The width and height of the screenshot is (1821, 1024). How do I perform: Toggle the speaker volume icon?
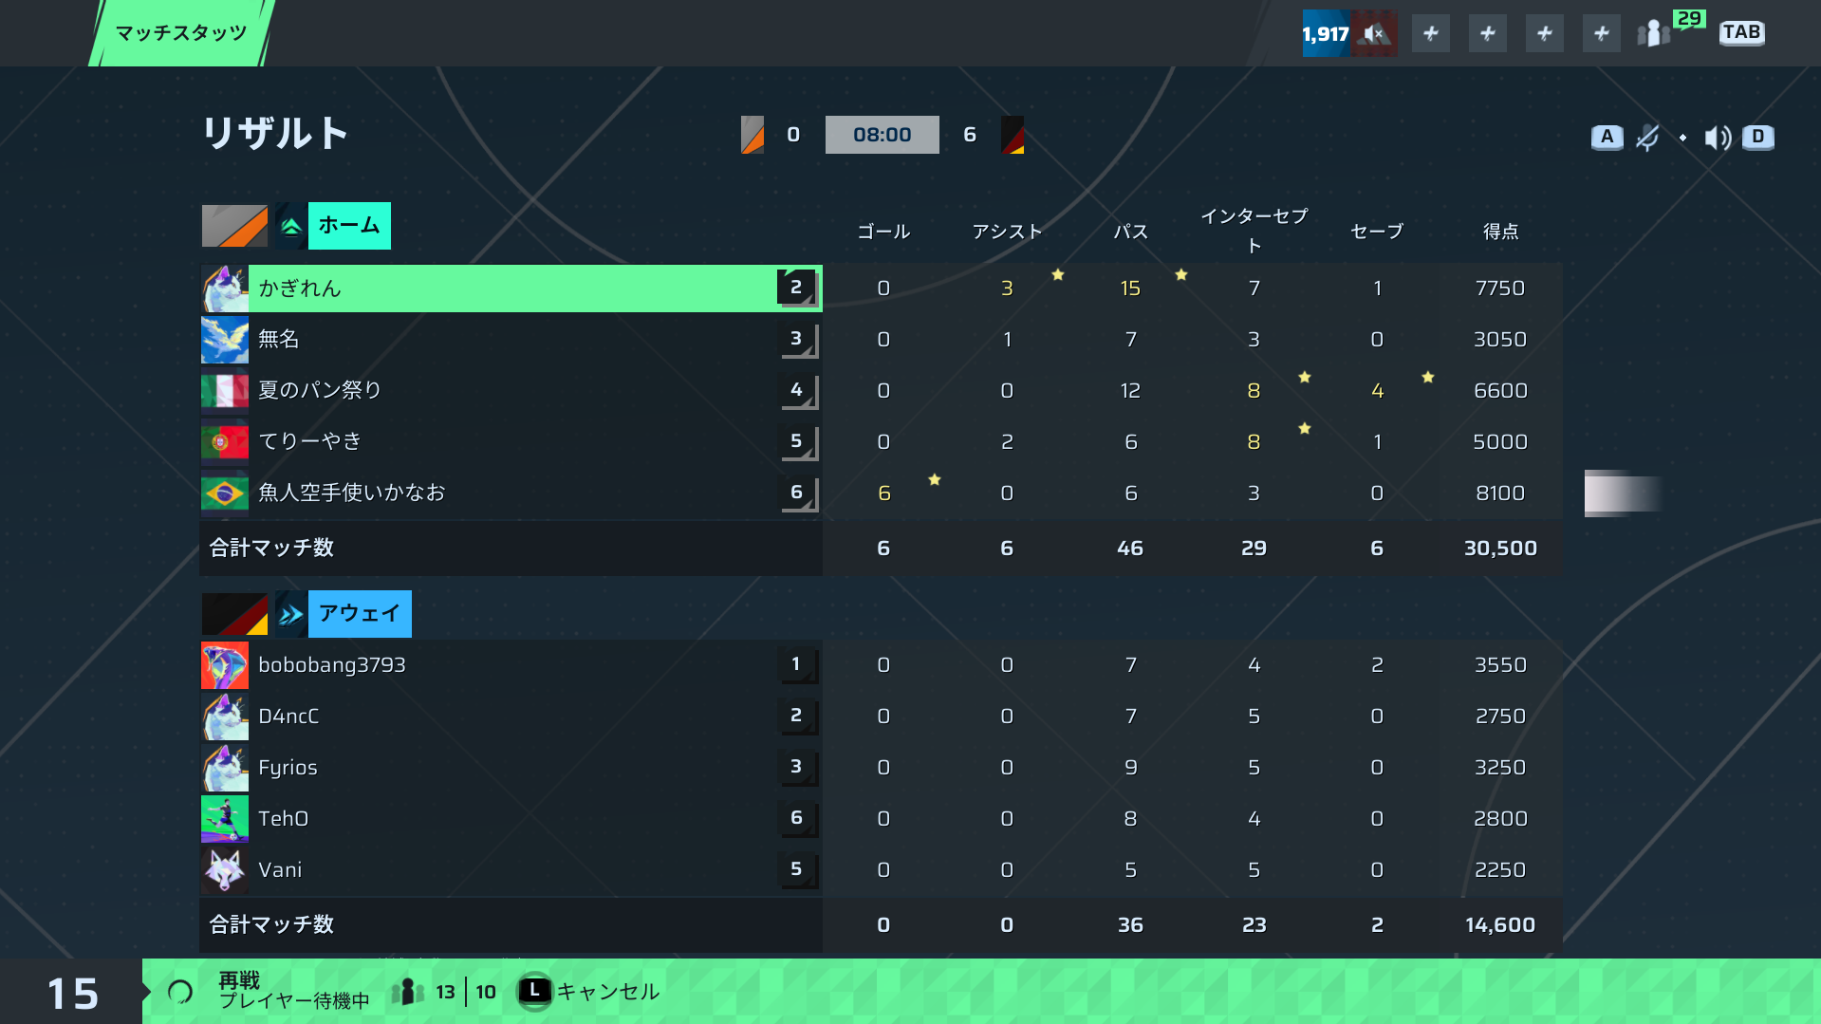[1718, 138]
